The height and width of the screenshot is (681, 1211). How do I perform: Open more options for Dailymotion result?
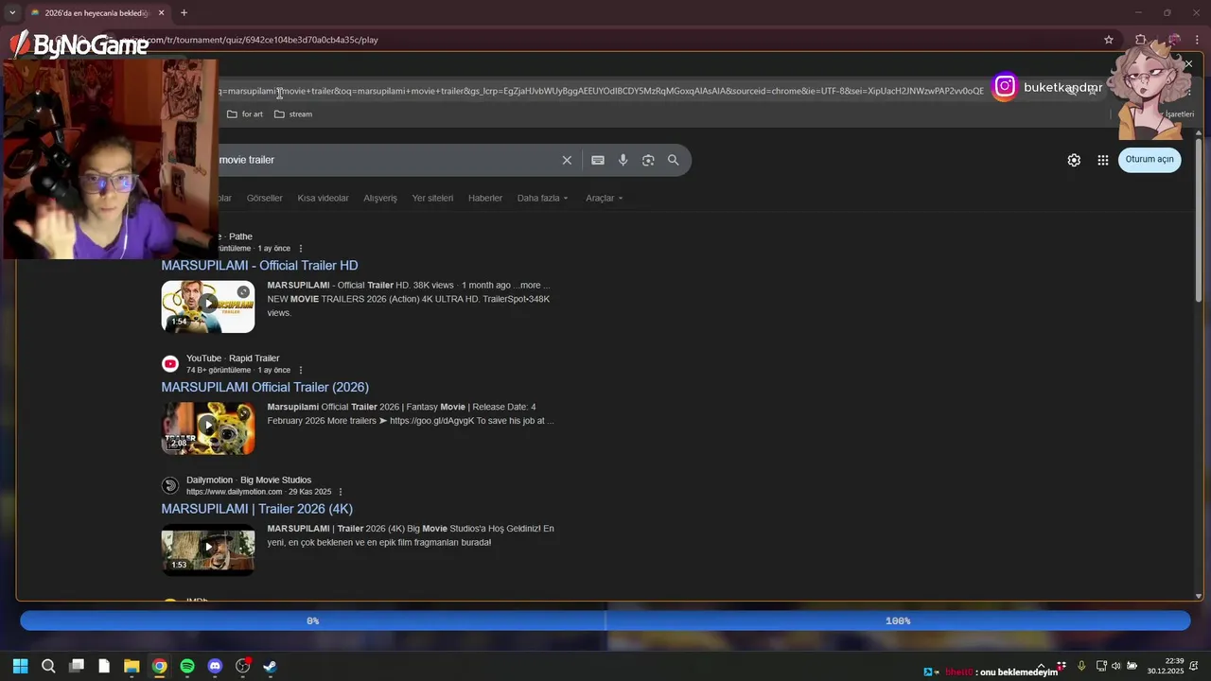click(341, 492)
